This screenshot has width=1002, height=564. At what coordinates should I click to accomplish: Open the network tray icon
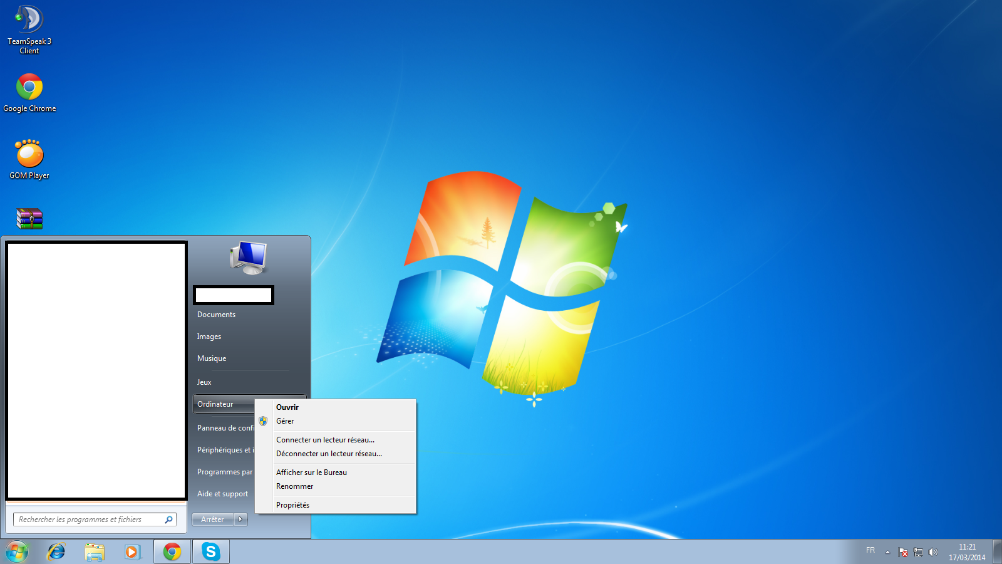pyautogui.click(x=918, y=552)
